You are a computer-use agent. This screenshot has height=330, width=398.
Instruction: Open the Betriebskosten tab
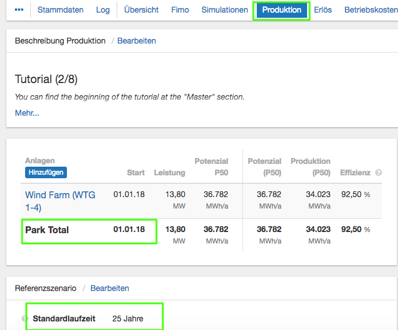[x=371, y=10]
